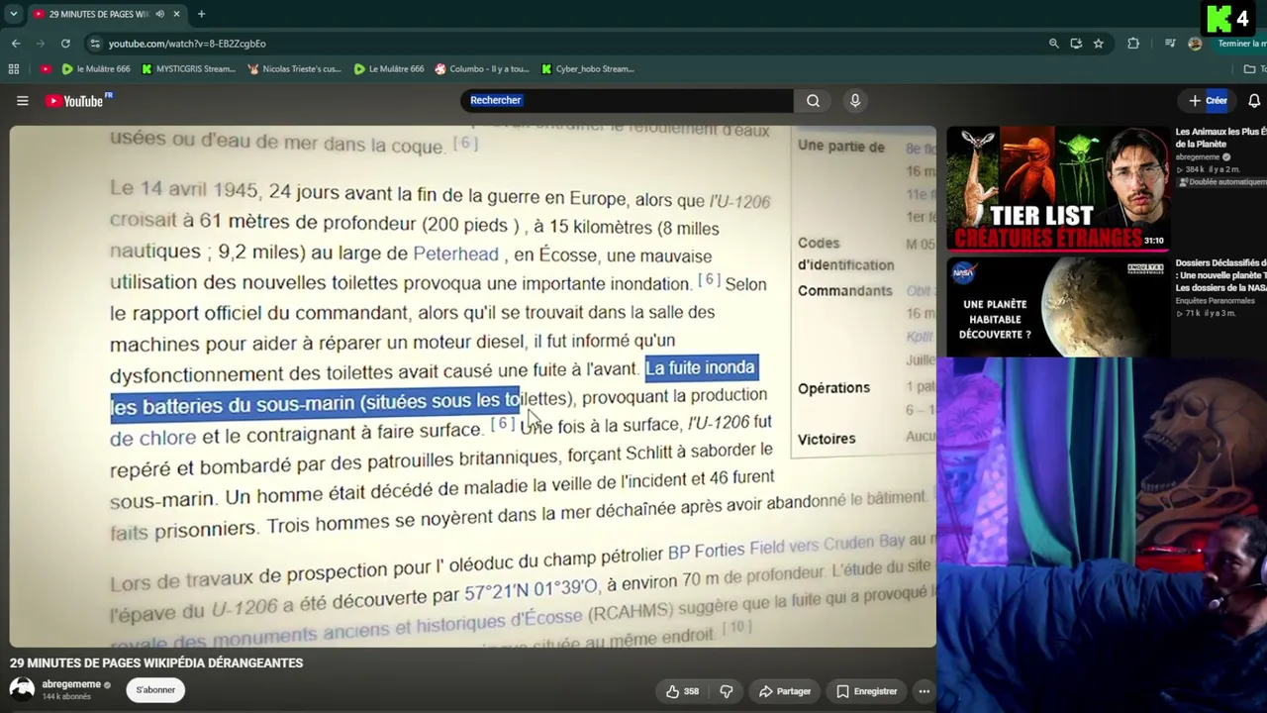Open first 'le Mulâtre 666' bookmark

coord(96,69)
